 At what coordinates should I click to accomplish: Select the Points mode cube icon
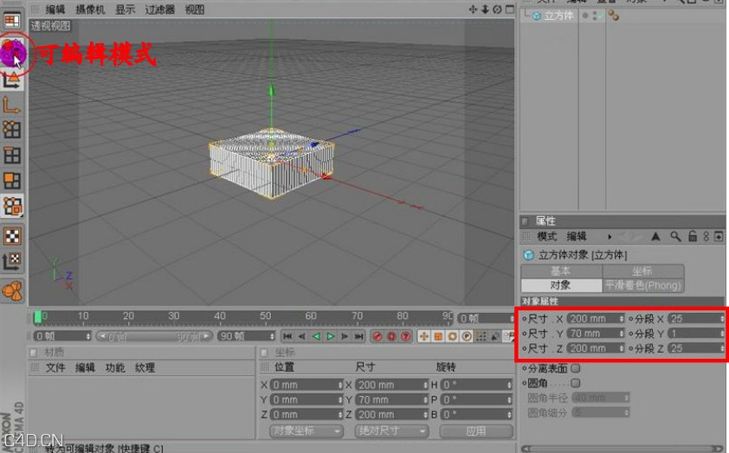(12, 130)
